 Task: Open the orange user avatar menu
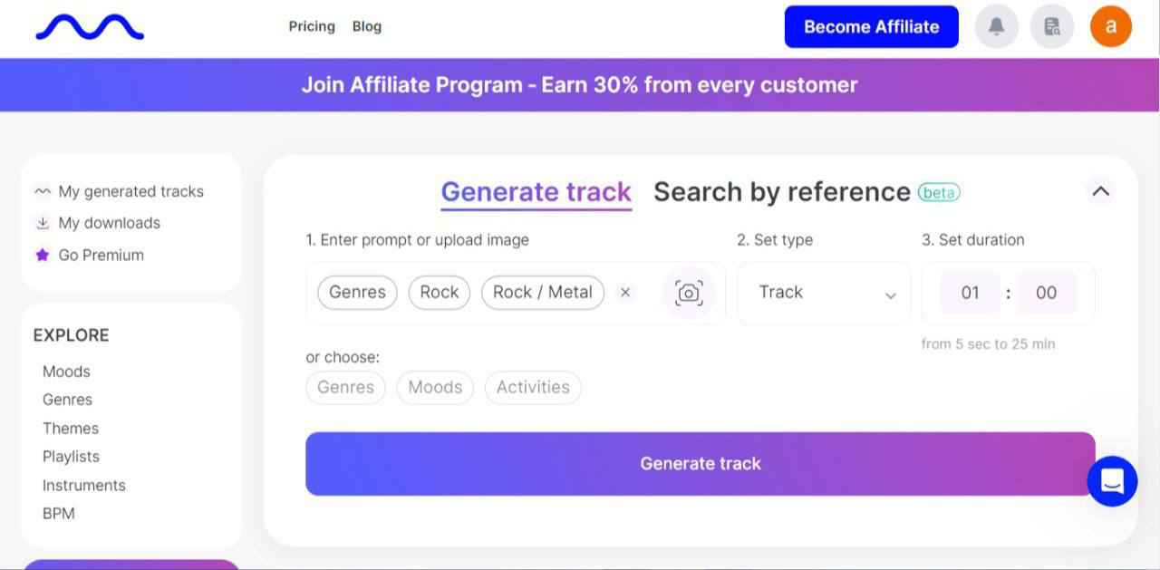coord(1111,26)
